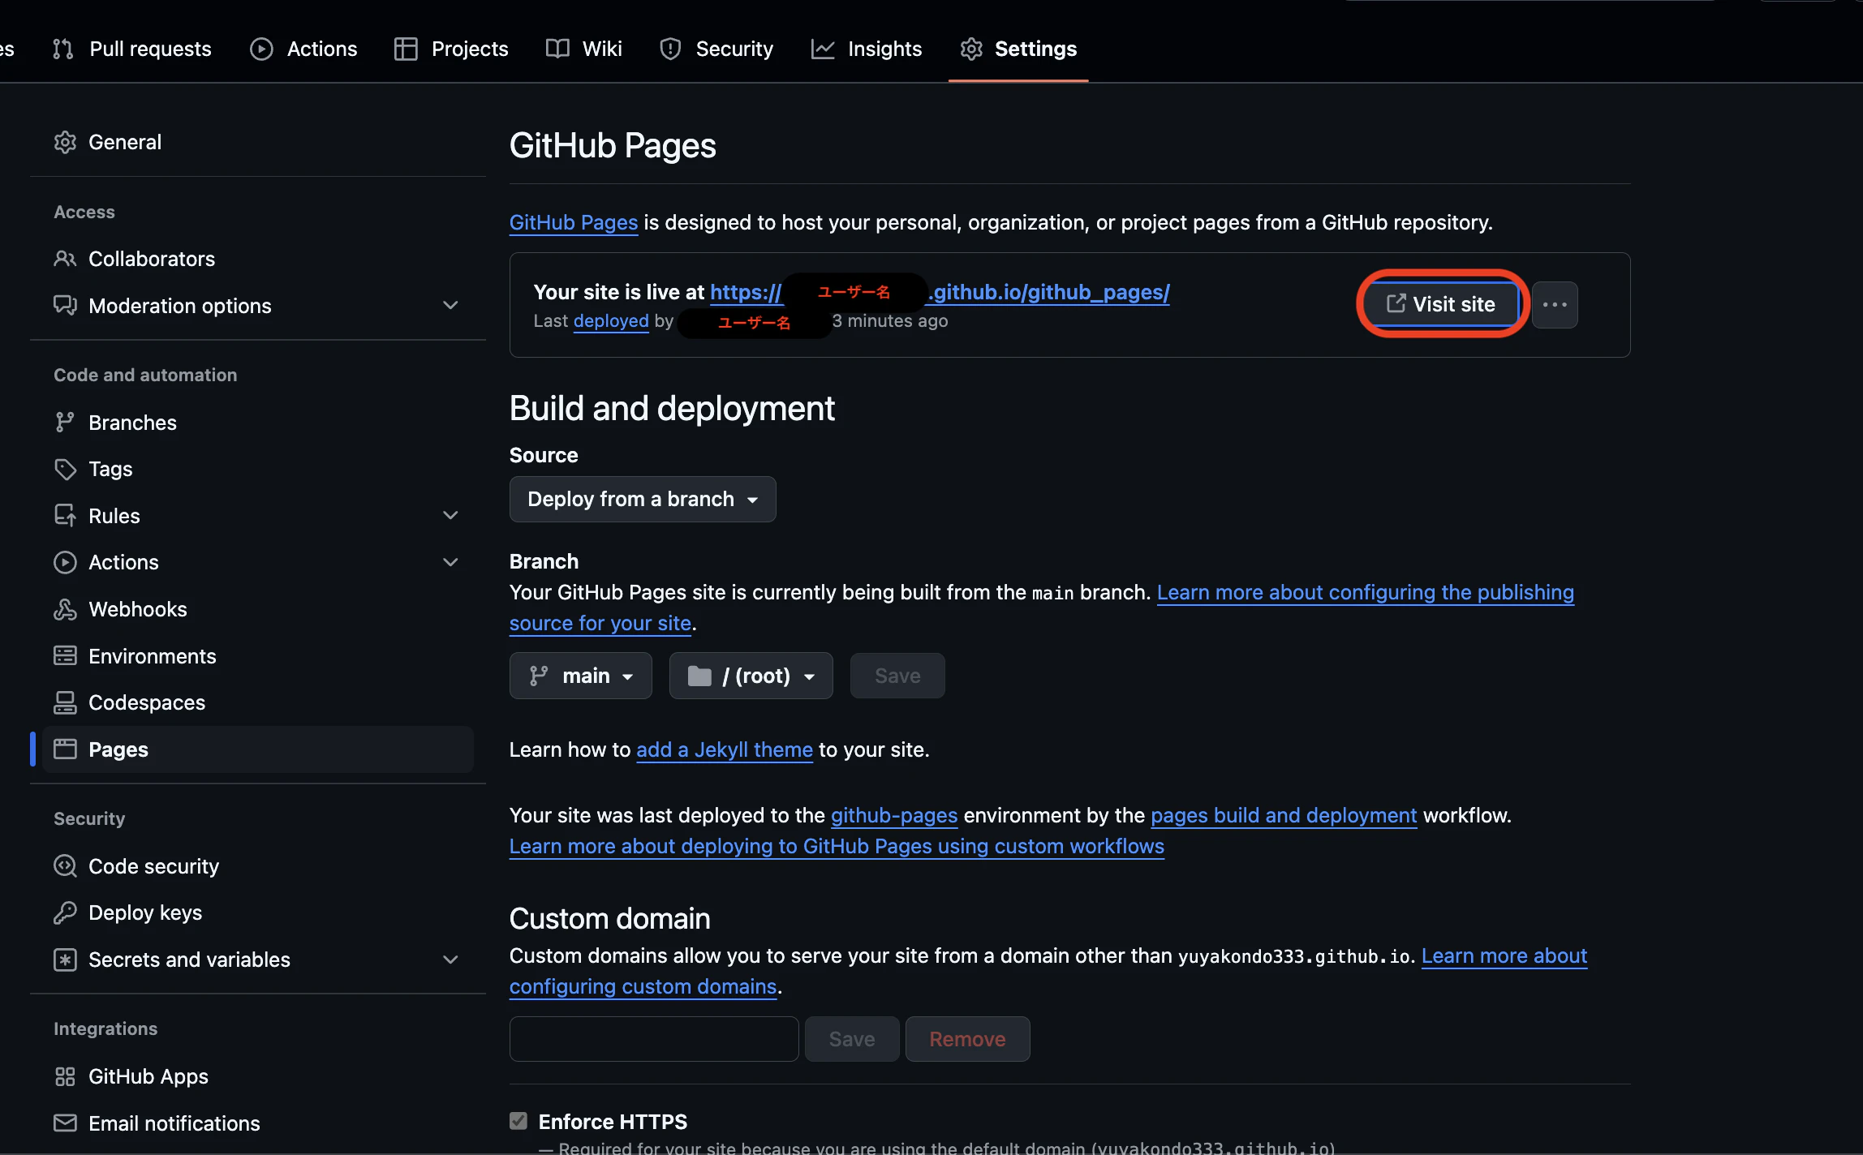The height and width of the screenshot is (1155, 1863).
Task: Click the Save button for custom domain
Action: point(852,1039)
